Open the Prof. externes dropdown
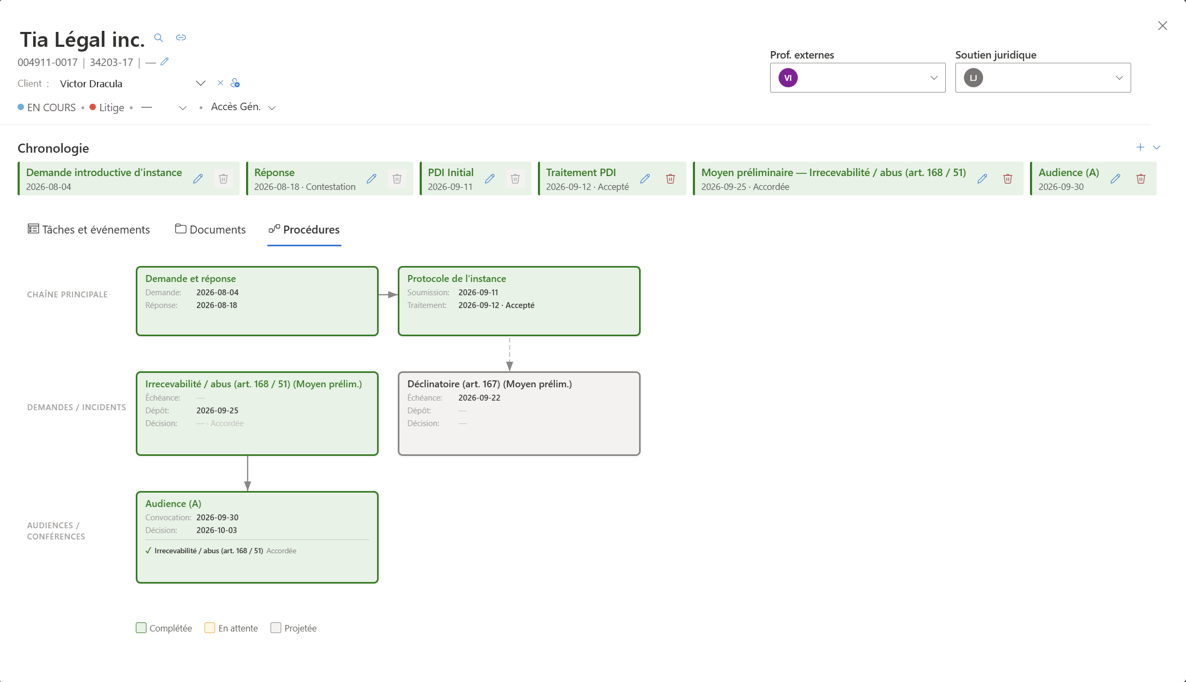This screenshot has width=1186, height=682. tap(857, 78)
